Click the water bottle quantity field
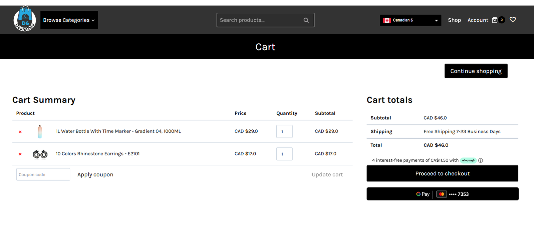The height and width of the screenshot is (244, 534). [284, 131]
